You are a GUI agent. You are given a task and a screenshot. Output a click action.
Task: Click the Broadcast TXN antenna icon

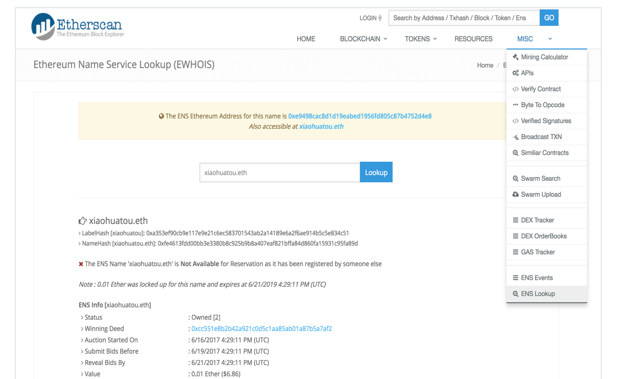click(516, 136)
